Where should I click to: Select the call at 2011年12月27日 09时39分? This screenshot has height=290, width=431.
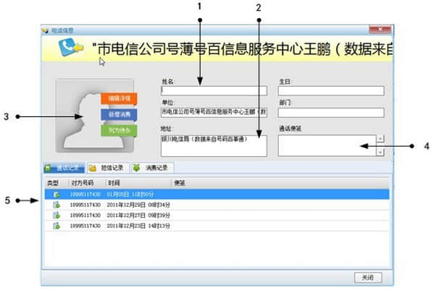217,216
